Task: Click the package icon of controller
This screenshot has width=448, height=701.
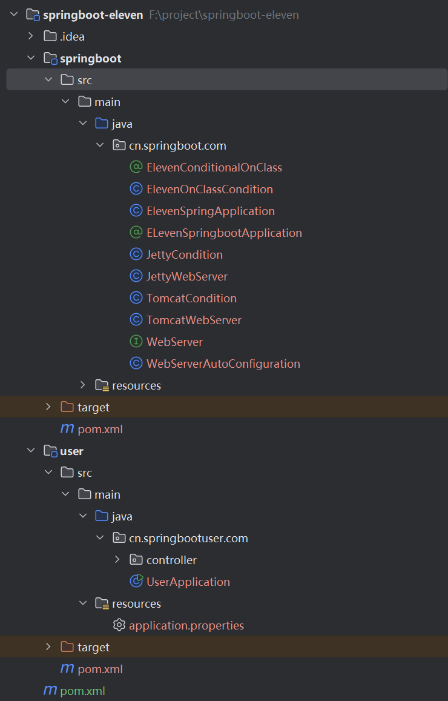Action: click(x=136, y=560)
